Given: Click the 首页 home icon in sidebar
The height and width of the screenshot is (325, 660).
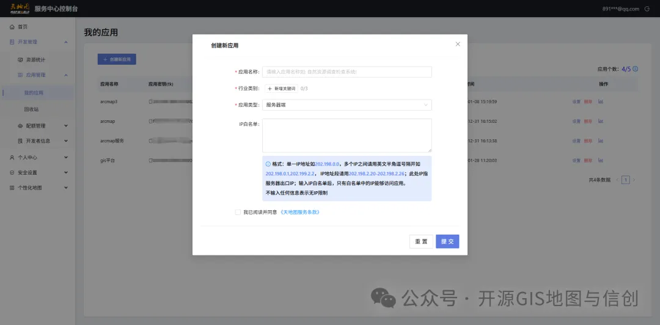Looking at the screenshot, I should coord(12,27).
